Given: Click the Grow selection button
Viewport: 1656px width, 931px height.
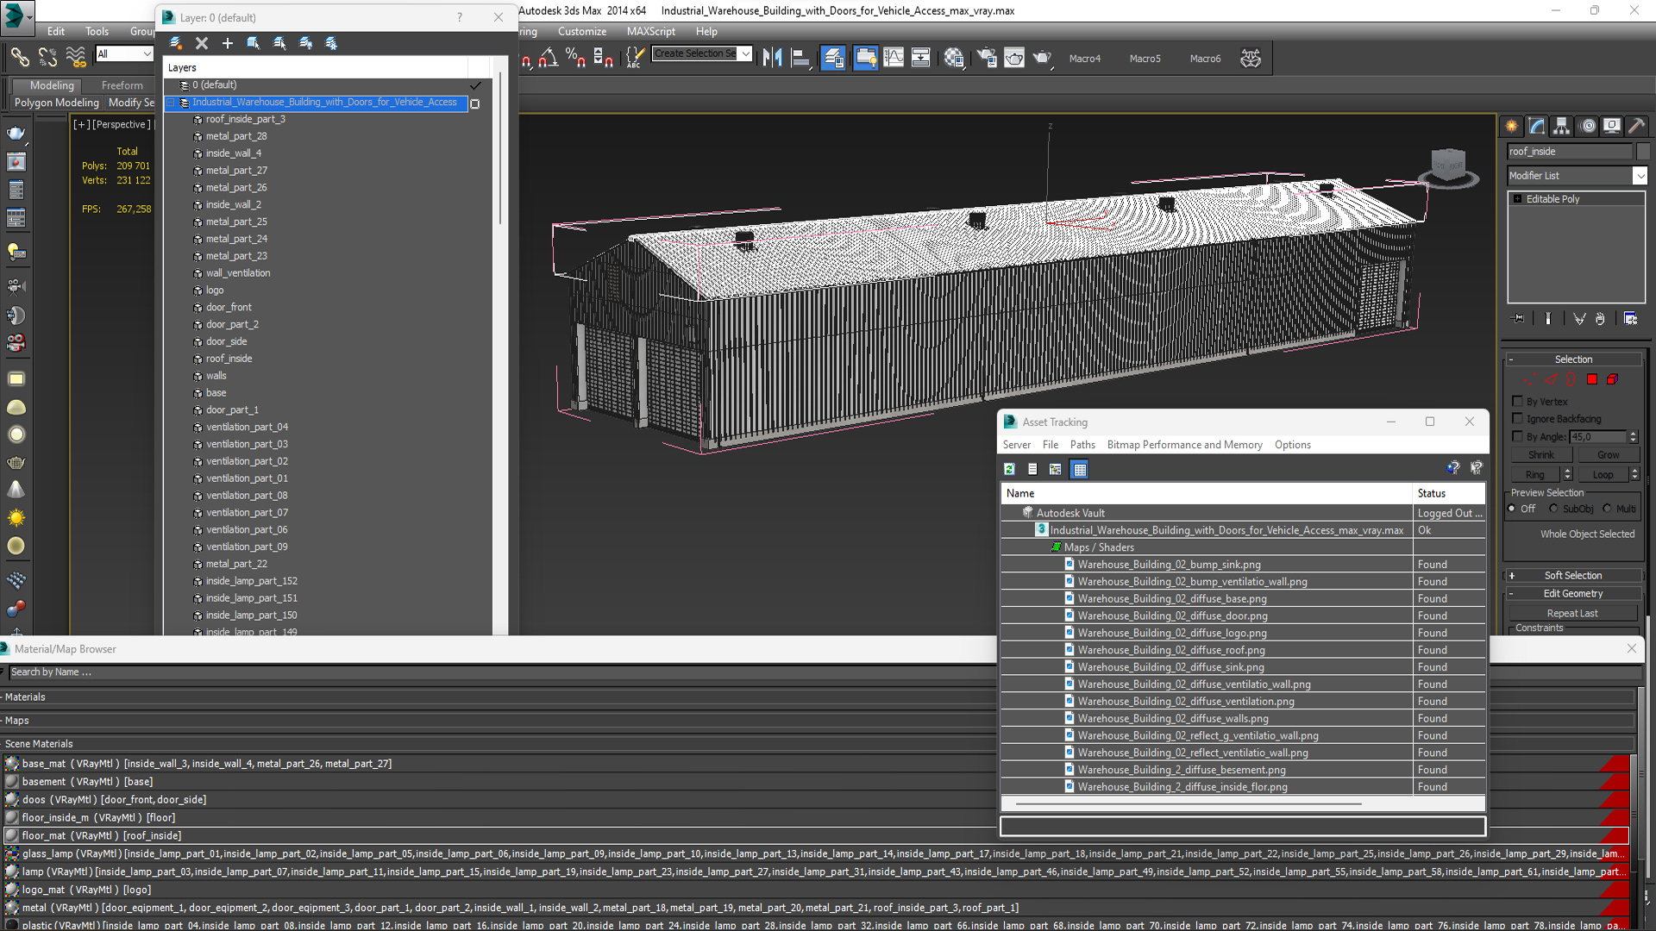Looking at the screenshot, I should click(1608, 455).
